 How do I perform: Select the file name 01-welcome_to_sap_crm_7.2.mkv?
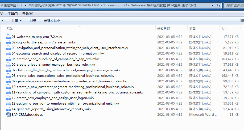(x=37, y=37)
